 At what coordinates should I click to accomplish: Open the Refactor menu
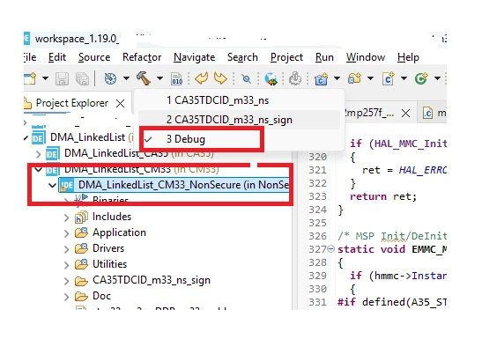pos(142,57)
